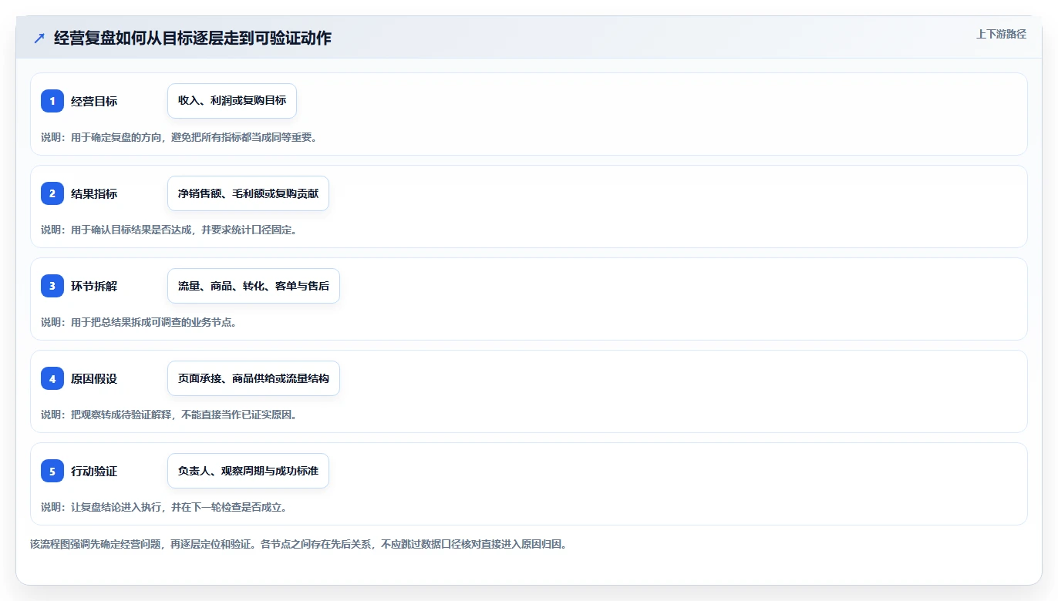Click the 经营目标 step label

94,101
